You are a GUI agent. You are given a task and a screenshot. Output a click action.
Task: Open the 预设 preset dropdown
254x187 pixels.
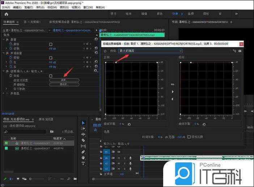pos(150,51)
